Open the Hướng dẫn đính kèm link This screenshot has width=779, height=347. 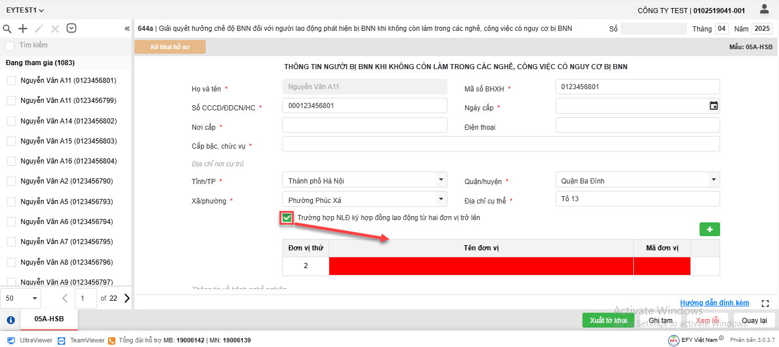coord(714,303)
